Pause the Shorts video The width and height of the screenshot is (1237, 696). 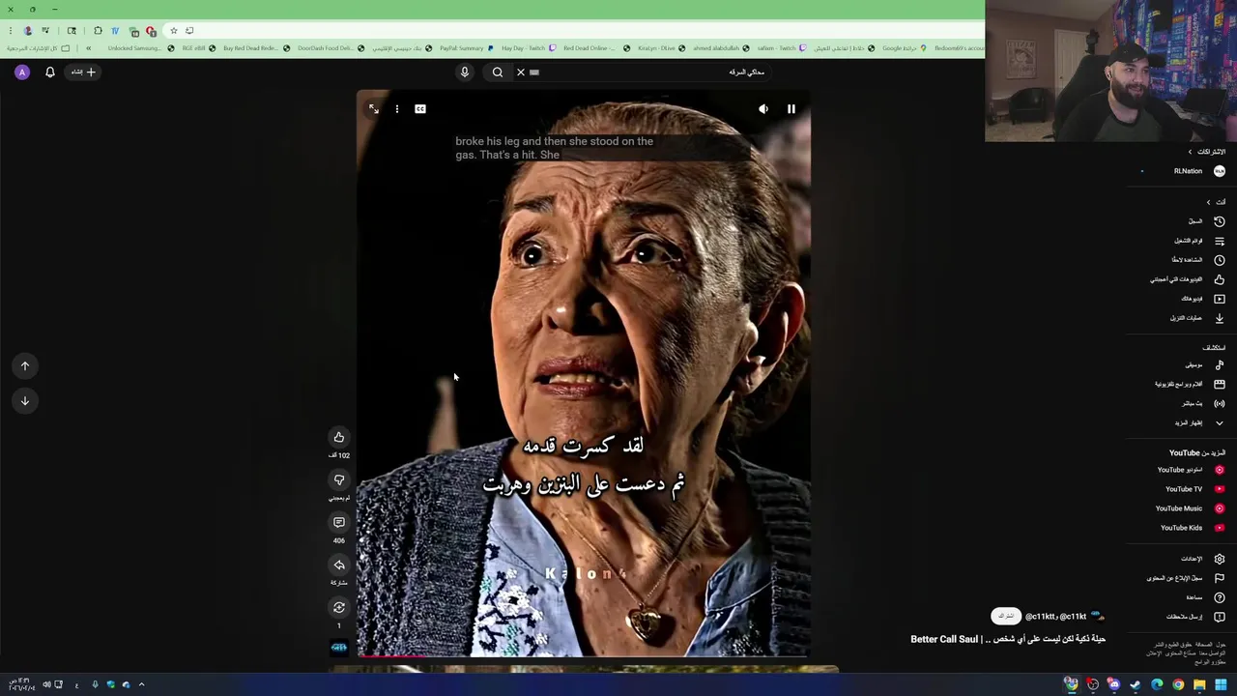pos(791,109)
